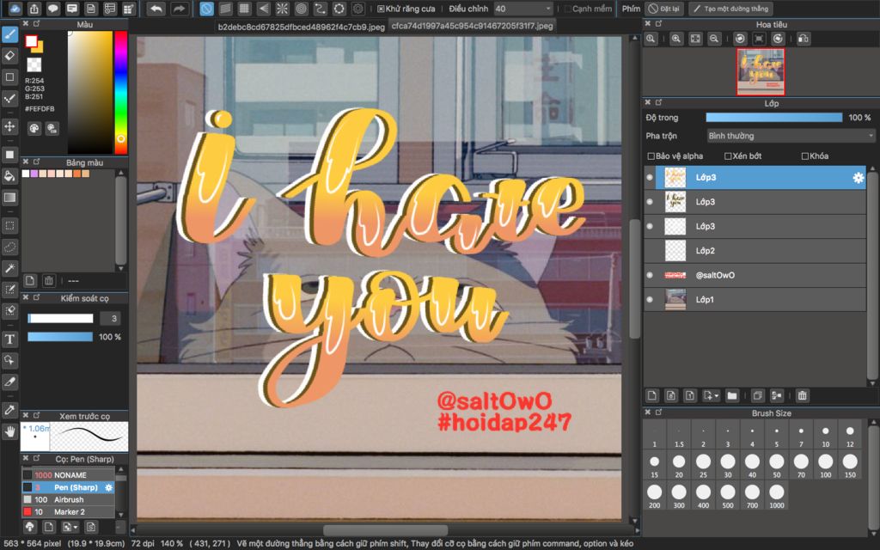880x550 pixels.
Task: Adjust the Độ trong layer opacity slider
Action: click(774, 117)
